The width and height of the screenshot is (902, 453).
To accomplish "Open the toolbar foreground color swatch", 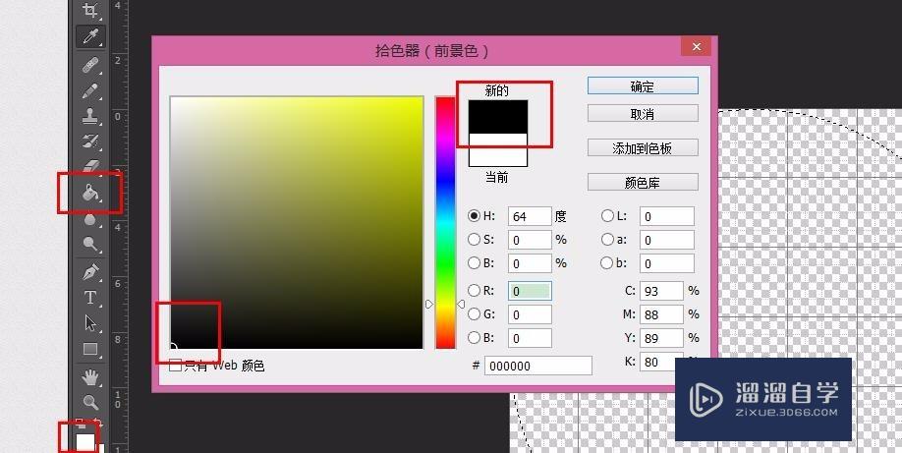I will [x=85, y=442].
